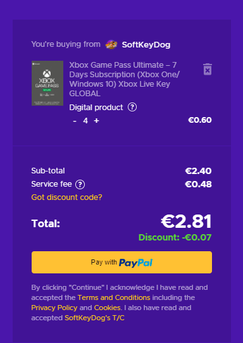Increase quantity with the plus button
This screenshot has width=243, height=343.
coord(96,121)
